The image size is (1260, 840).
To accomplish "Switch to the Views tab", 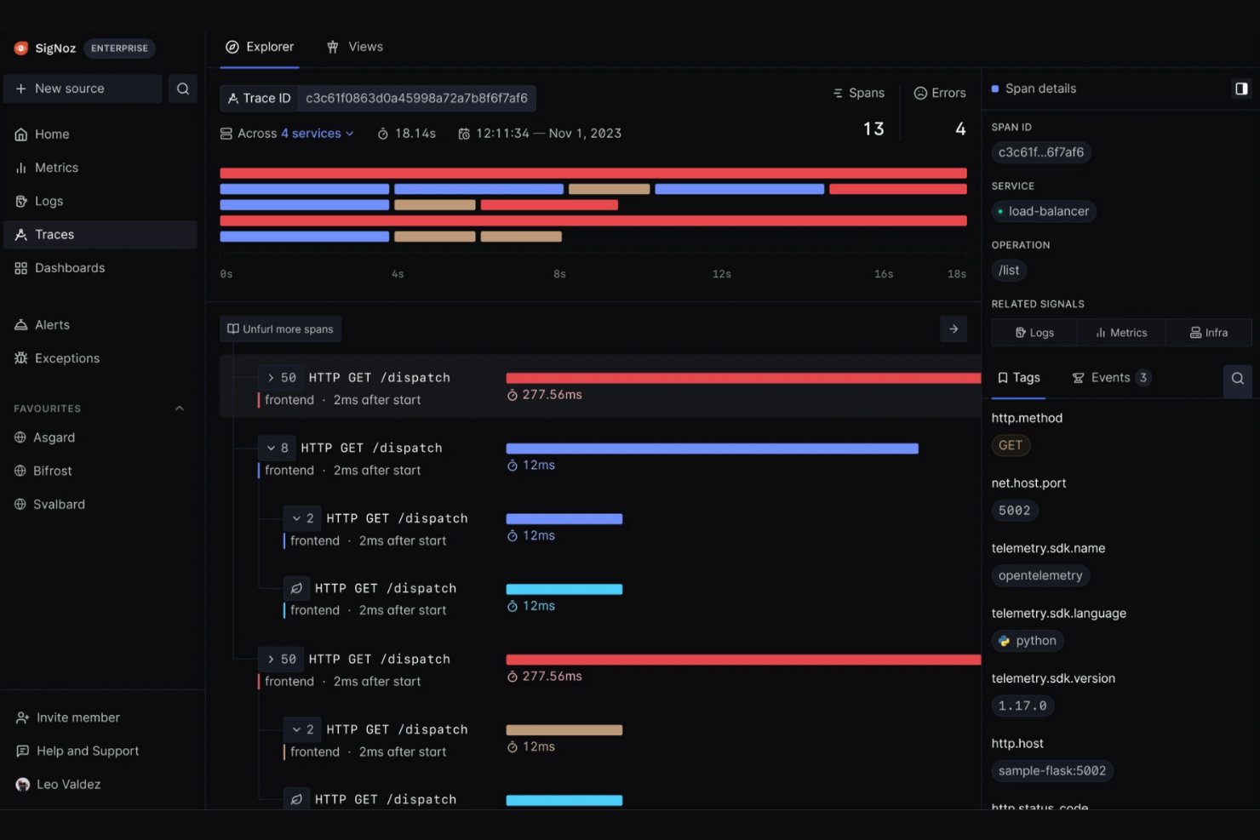I will point(354,47).
